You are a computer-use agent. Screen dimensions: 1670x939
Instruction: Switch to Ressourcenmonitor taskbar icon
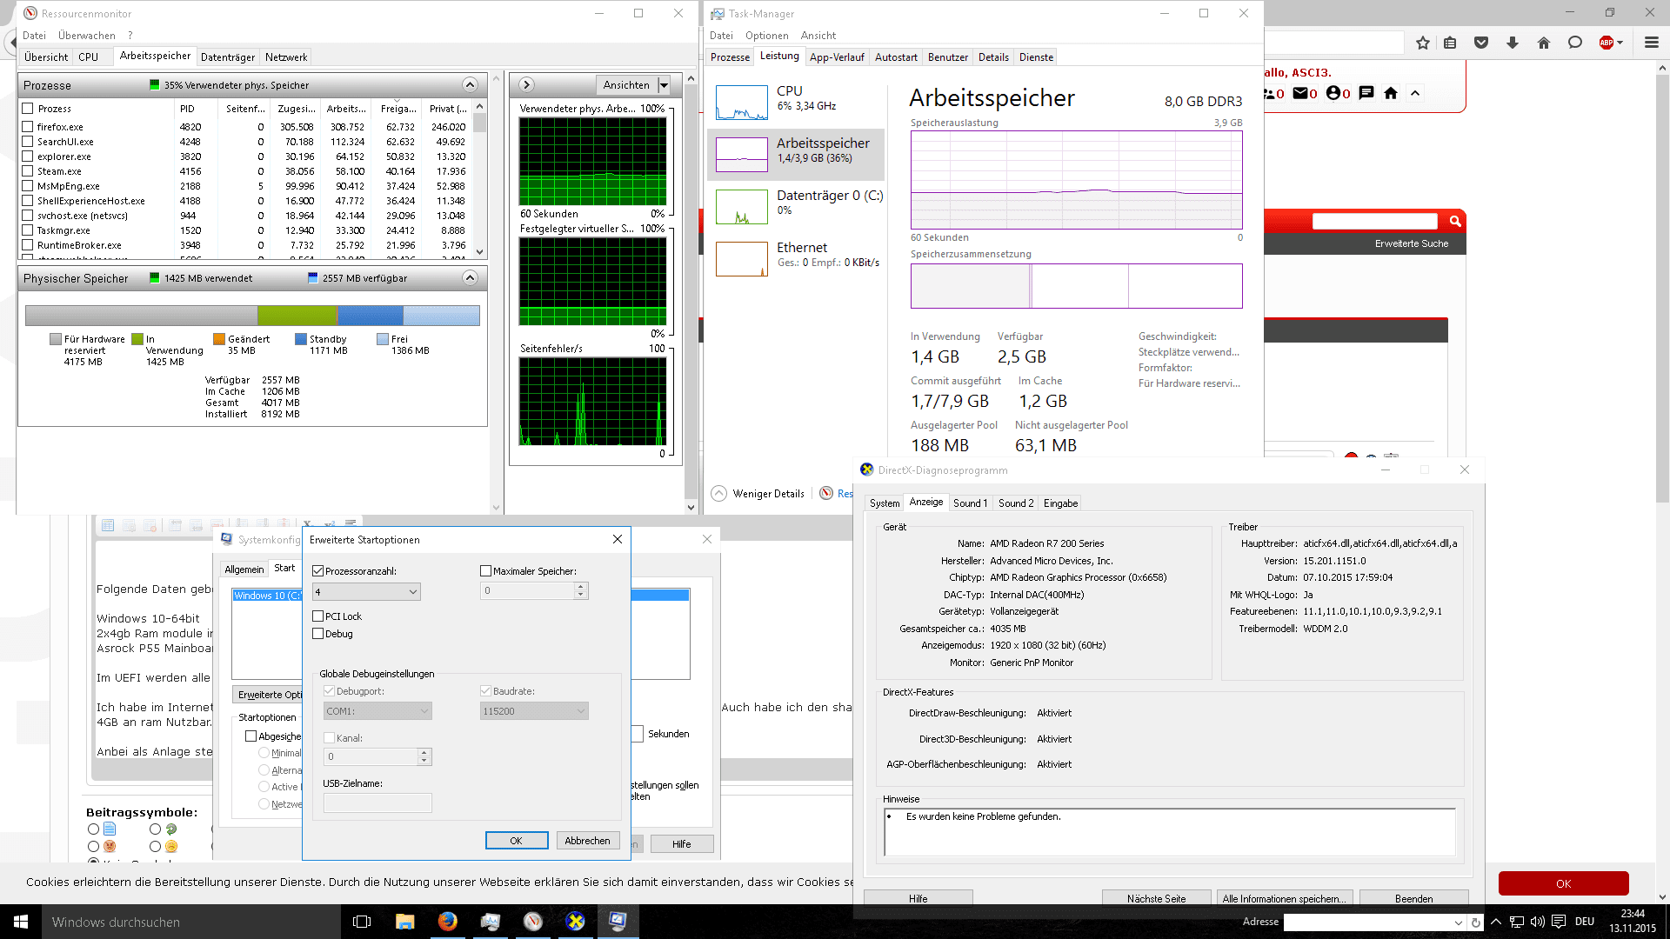pyautogui.click(x=532, y=922)
